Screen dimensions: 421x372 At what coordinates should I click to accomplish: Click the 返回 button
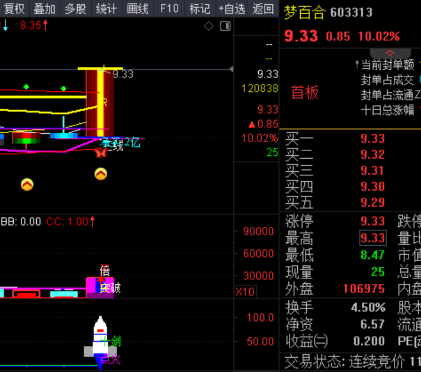point(263,9)
